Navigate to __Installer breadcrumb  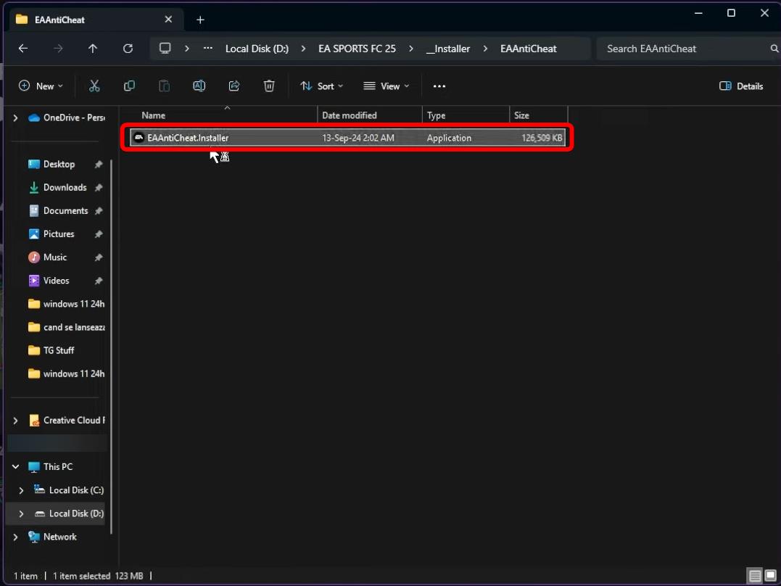coord(447,49)
